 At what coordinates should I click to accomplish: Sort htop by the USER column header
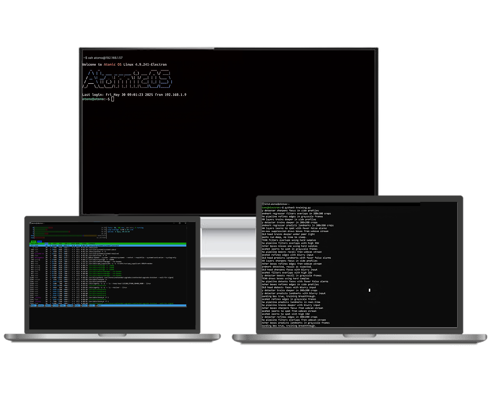pyautogui.click(x=37, y=244)
